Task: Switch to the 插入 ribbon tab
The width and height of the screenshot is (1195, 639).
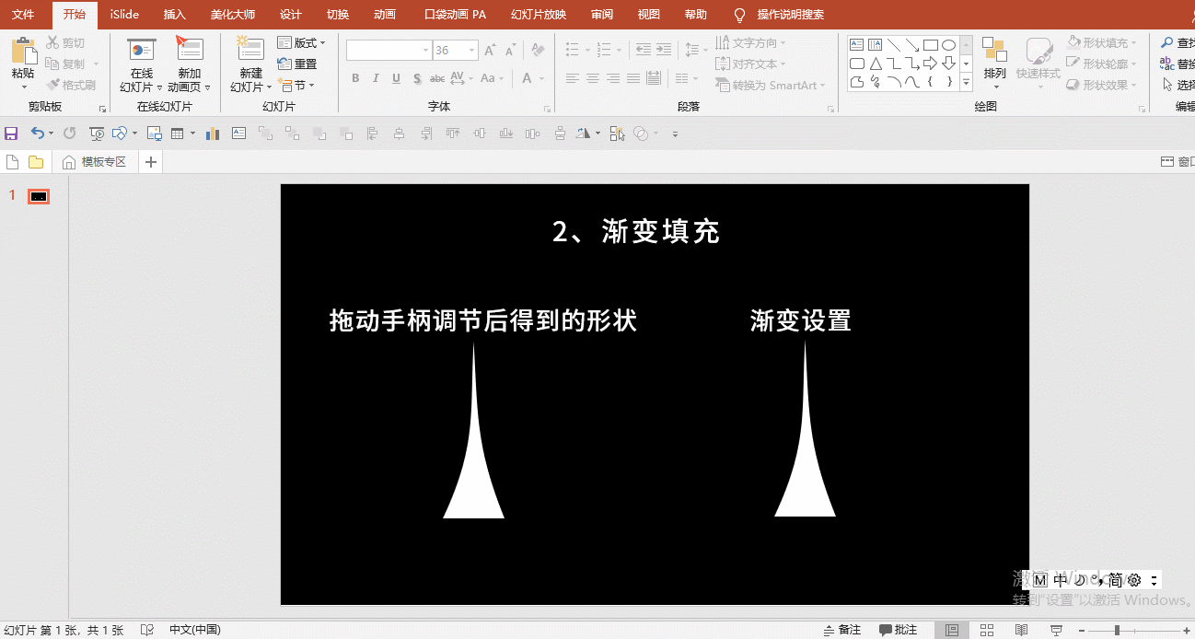Action: point(175,15)
